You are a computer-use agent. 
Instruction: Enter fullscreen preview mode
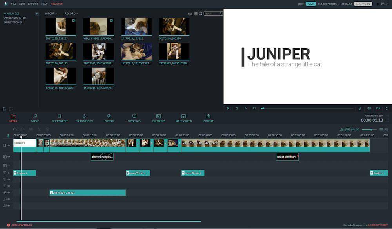(x=387, y=109)
